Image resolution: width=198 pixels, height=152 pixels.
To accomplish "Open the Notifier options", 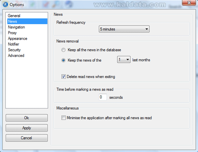I will click(x=13, y=44).
